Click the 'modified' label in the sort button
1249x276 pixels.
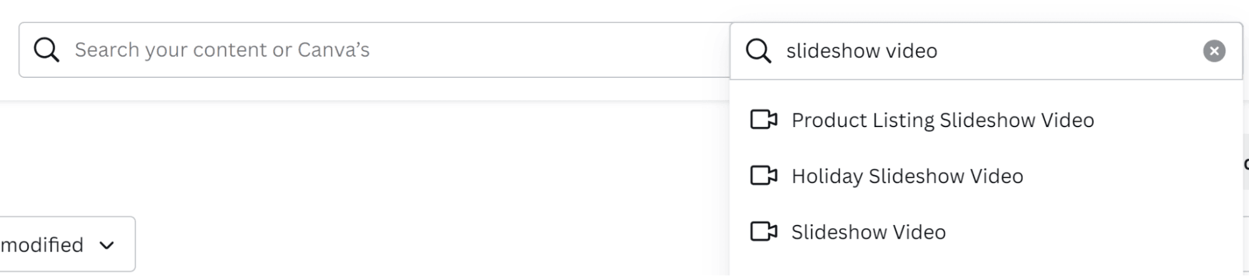click(42, 245)
